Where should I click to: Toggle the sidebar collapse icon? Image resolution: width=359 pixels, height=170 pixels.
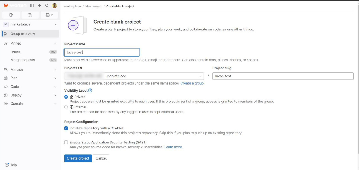click(32, 6)
